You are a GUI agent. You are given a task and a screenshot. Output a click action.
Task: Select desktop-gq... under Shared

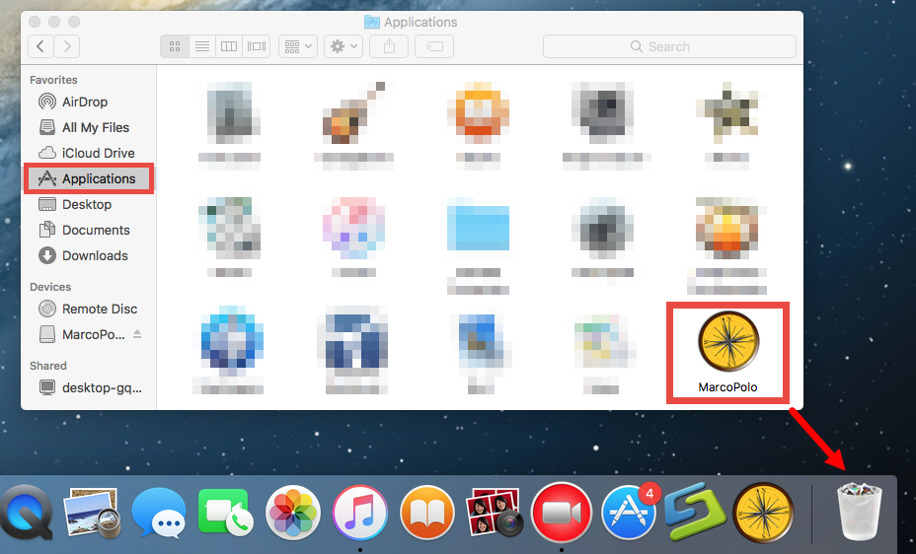(x=89, y=387)
